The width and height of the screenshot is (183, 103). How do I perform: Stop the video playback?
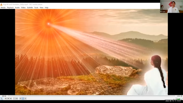click(8, 98)
